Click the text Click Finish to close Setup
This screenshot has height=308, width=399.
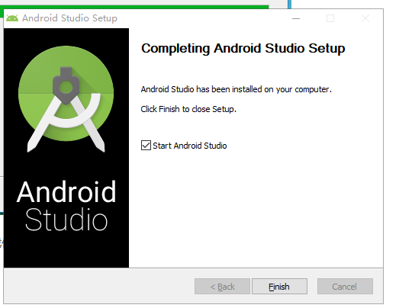tap(188, 109)
